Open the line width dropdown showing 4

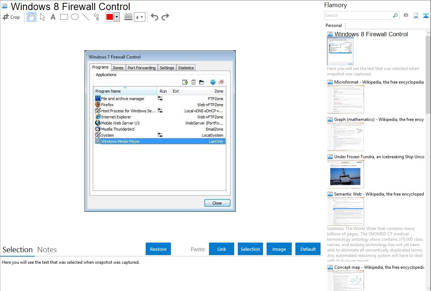tap(140, 17)
